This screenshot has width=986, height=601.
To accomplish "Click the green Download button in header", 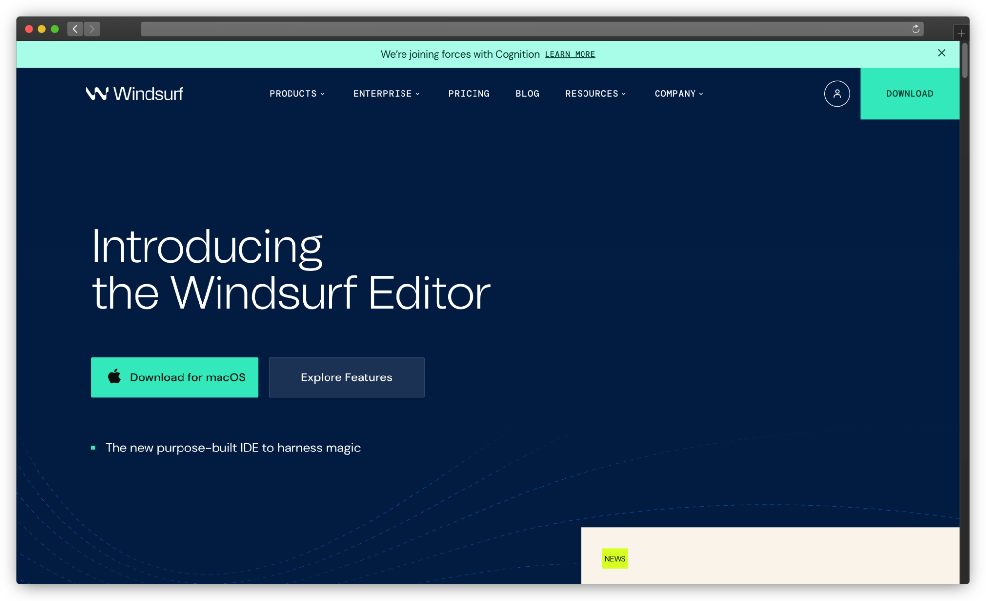I will [910, 94].
